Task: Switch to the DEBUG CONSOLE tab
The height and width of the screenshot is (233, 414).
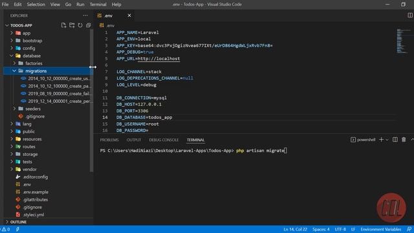Action: click(x=164, y=140)
